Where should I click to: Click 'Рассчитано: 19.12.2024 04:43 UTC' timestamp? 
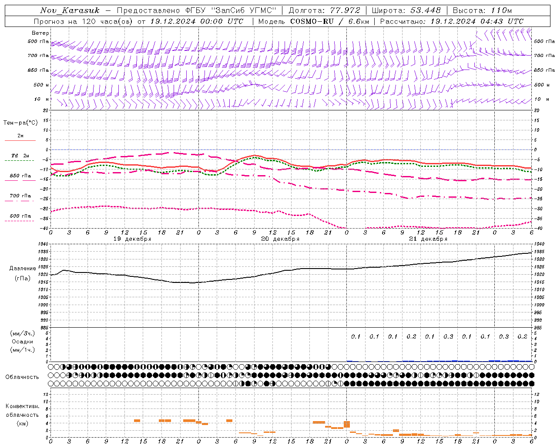[452, 21]
